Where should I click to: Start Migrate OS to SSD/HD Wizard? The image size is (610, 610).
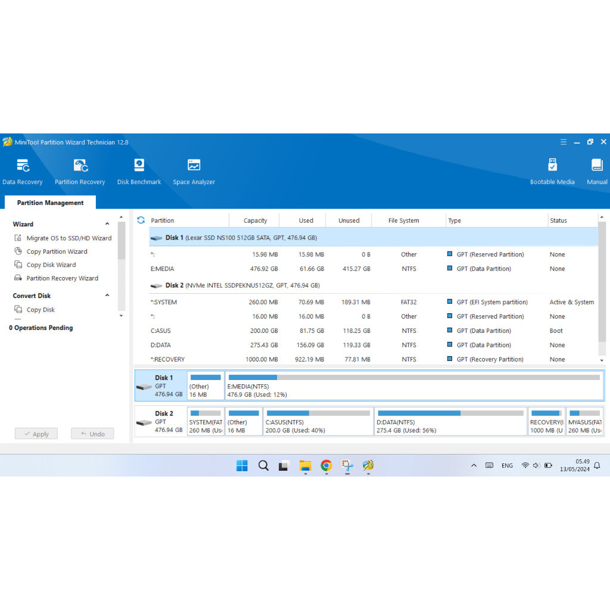tap(69, 238)
